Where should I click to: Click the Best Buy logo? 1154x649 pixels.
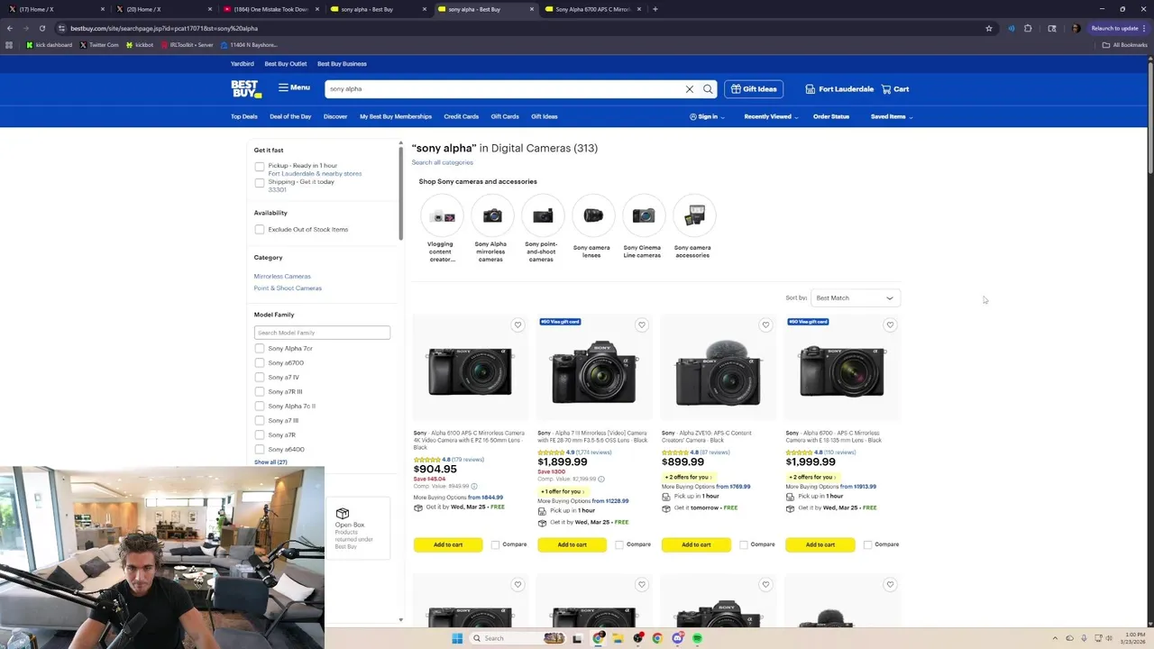click(245, 89)
